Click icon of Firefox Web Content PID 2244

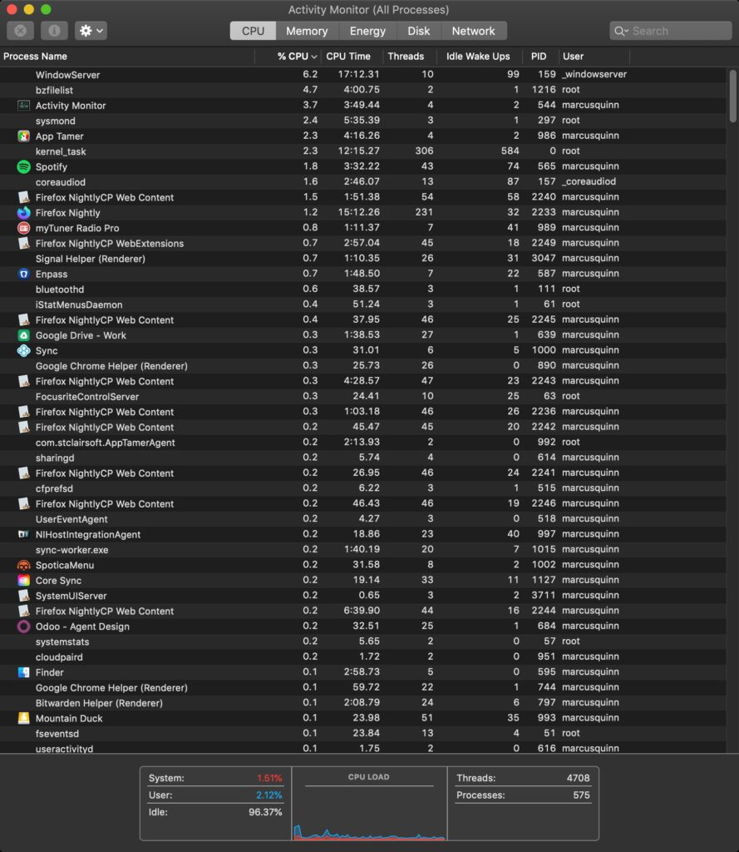point(23,611)
